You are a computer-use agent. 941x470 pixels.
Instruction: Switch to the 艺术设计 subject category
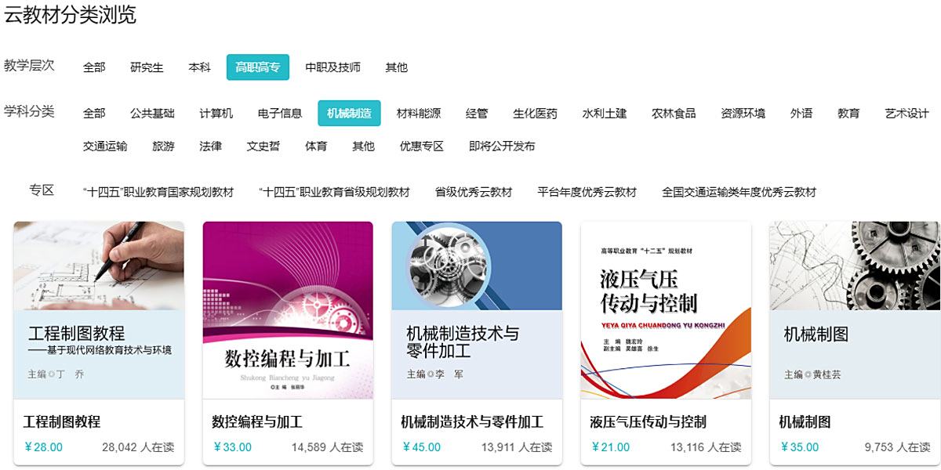(906, 114)
